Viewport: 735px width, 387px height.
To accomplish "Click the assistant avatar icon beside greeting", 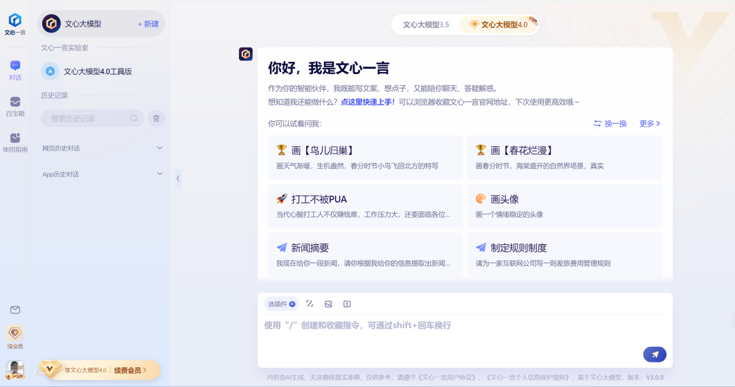I will [246, 54].
